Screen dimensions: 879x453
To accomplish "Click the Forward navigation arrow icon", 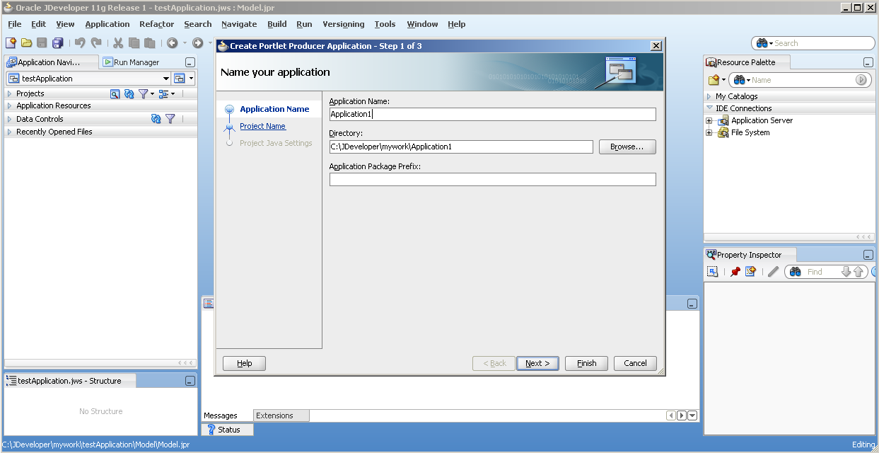I will click(x=198, y=43).
